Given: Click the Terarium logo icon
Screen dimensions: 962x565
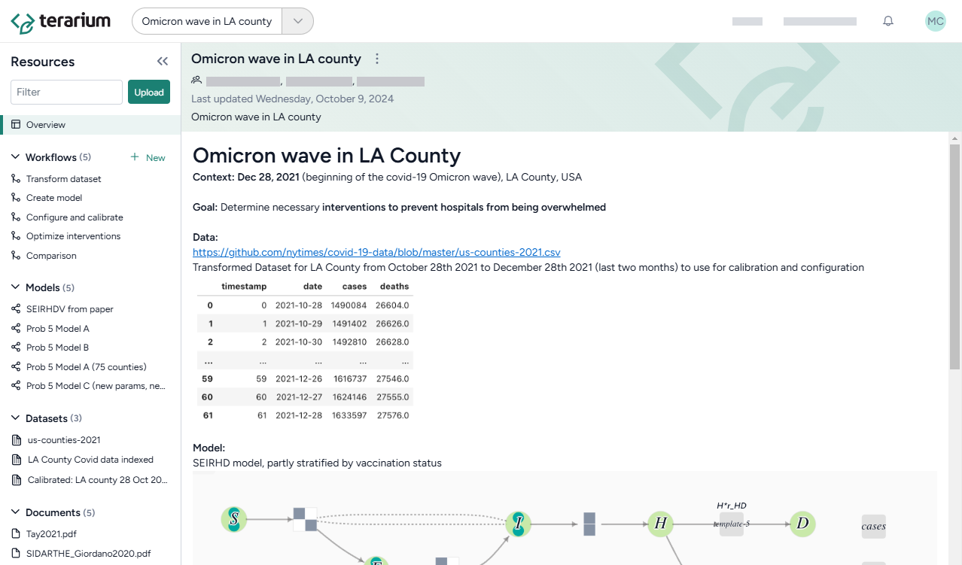Looking at the screenshot, I should click(23, 22).
